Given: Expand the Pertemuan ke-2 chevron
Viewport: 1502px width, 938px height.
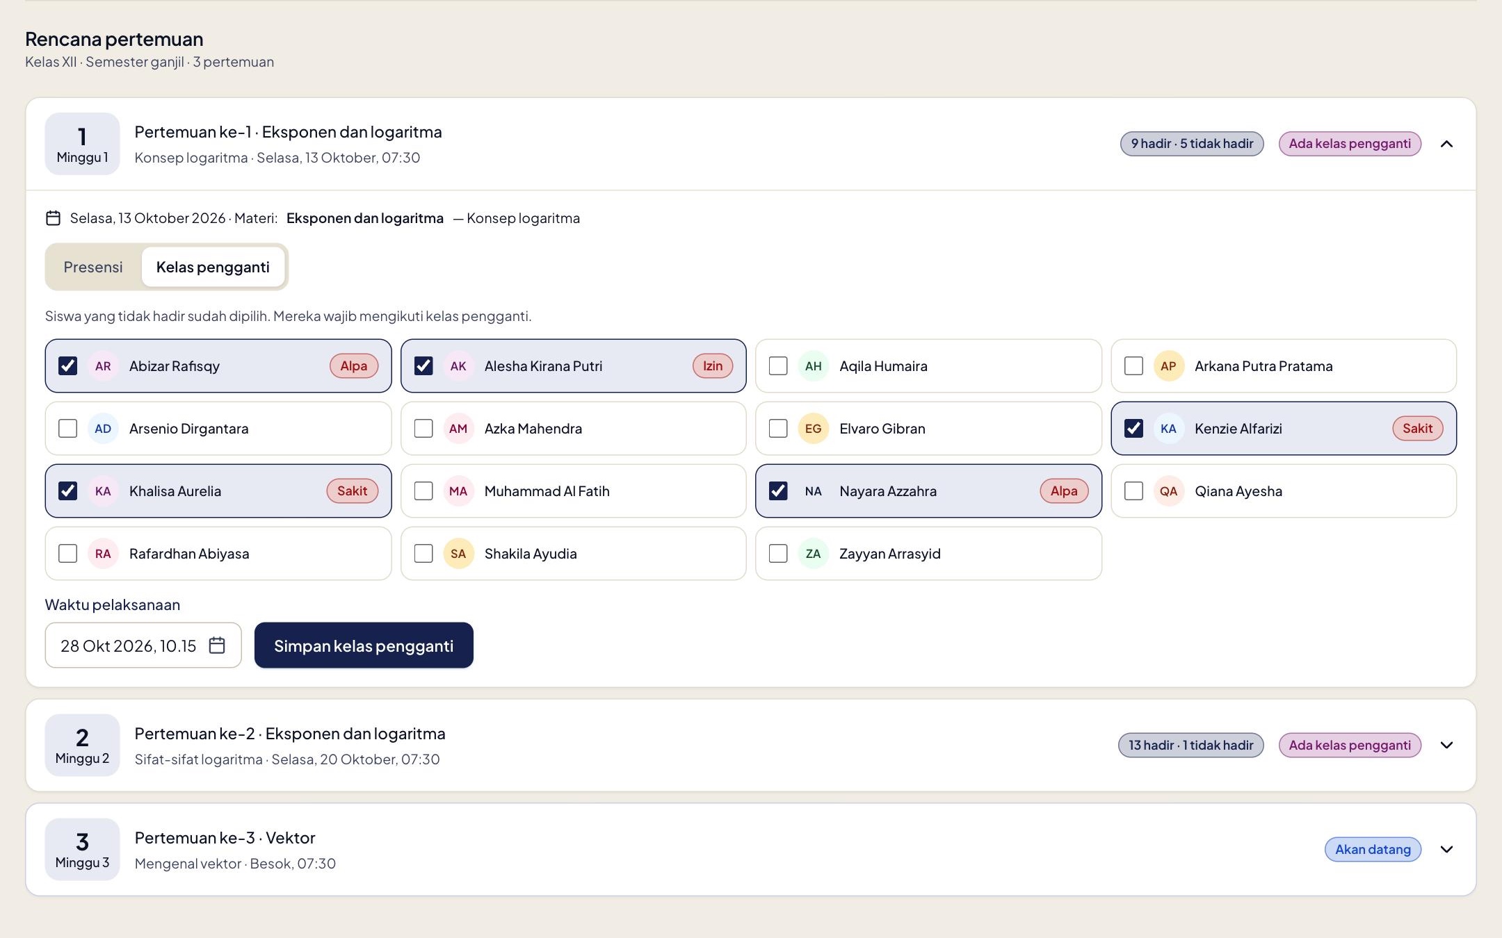Looking at the screenshot, I should [x=1446, y=745].
